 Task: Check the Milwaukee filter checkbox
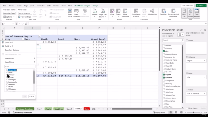(7, 89)
